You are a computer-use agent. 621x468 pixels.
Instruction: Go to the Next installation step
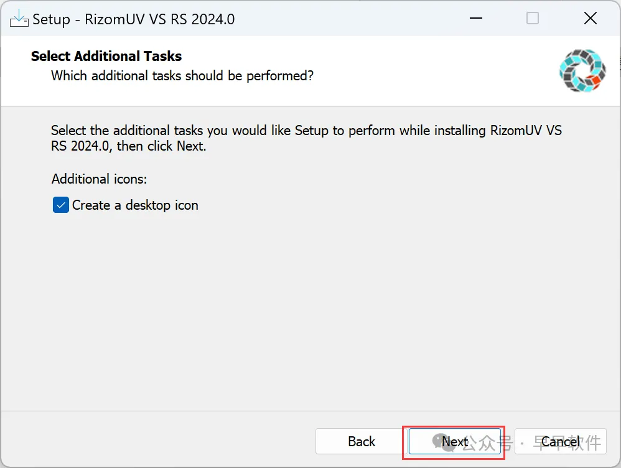tap(455, 442)
